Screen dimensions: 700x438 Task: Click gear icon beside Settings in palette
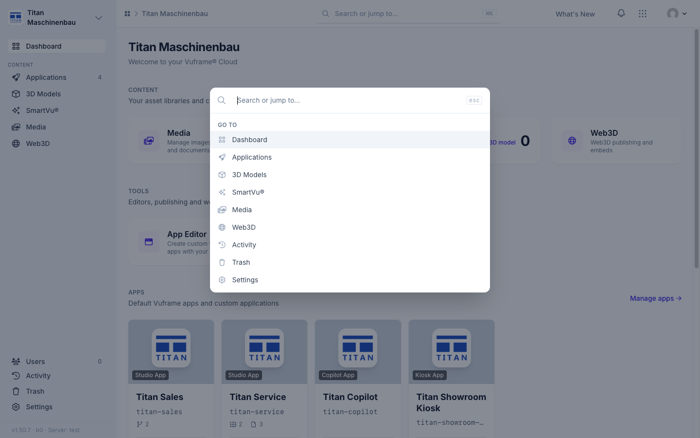click(222, 280)
